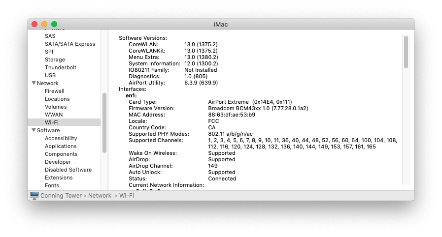
Task: Select USB in the sidebar
Action: pyautogui.click(x=50, y=75)
